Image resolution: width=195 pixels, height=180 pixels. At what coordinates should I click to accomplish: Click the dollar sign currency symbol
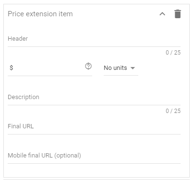coord(11,68)
